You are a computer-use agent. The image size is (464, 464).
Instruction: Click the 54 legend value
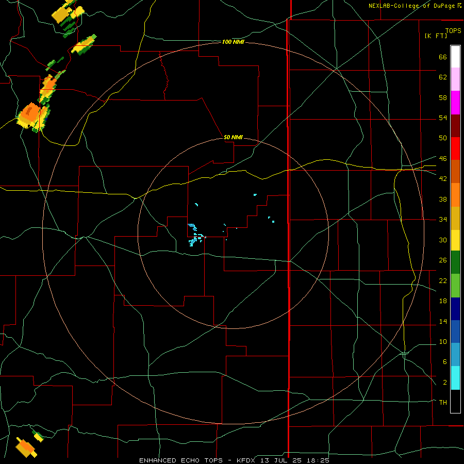pyautogui.click(x=443, y=118)
